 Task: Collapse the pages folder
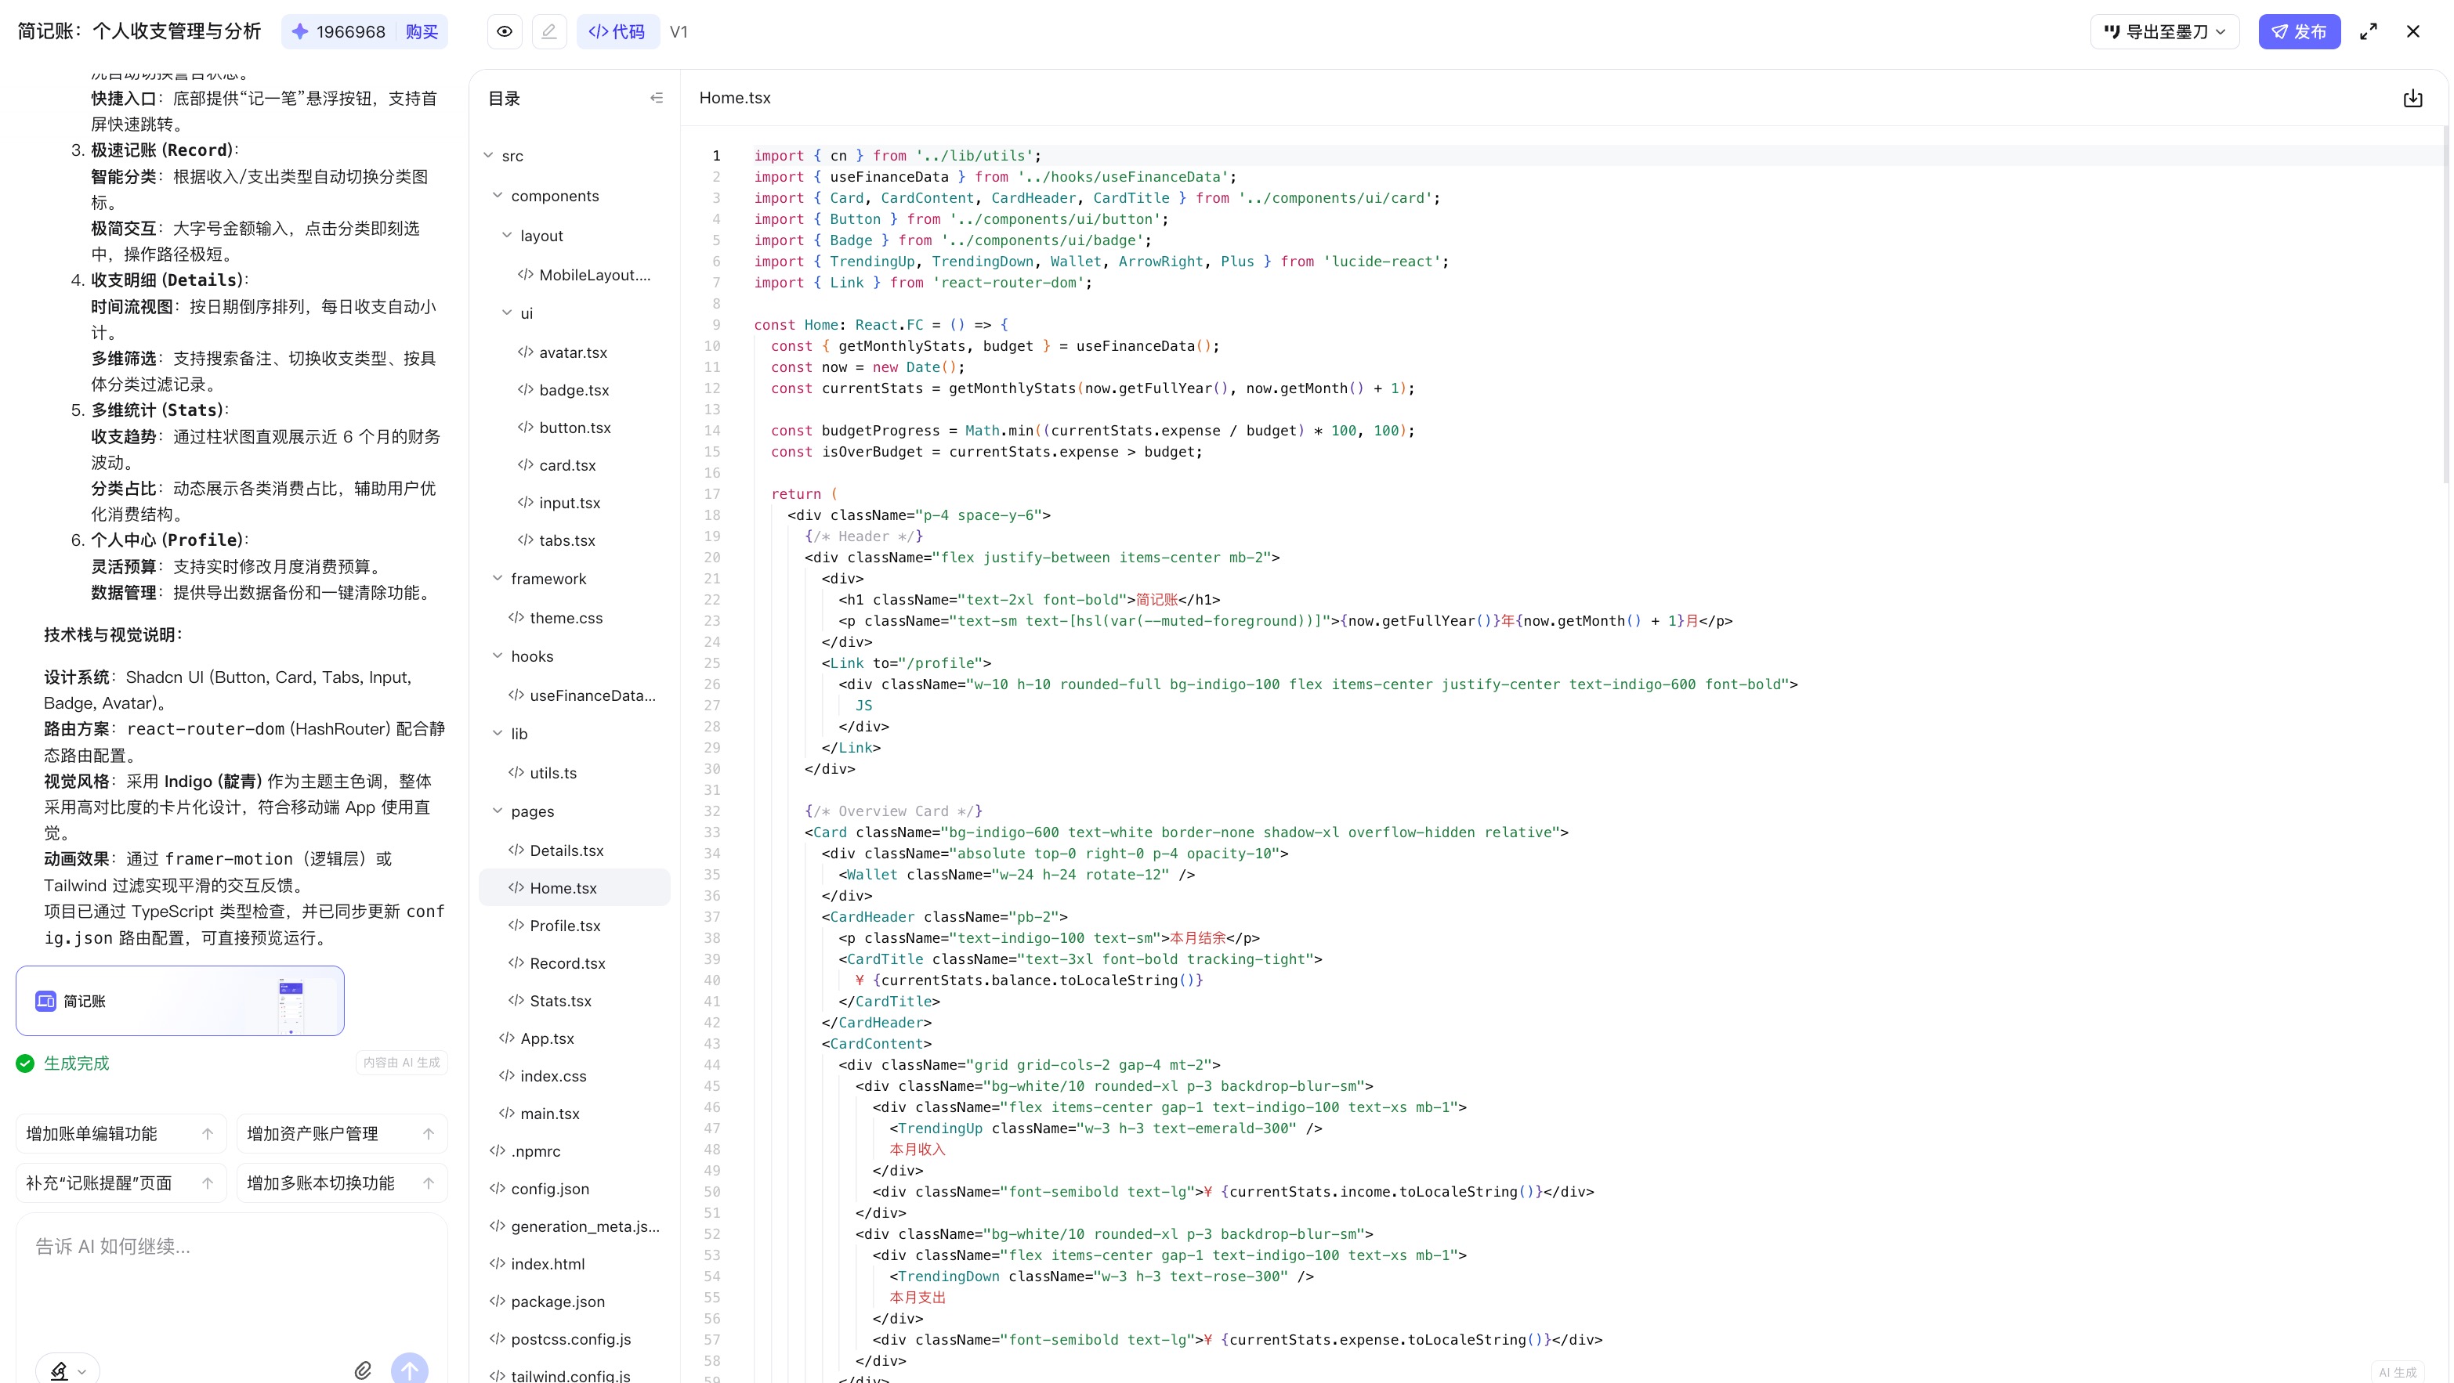click(498, 811)
